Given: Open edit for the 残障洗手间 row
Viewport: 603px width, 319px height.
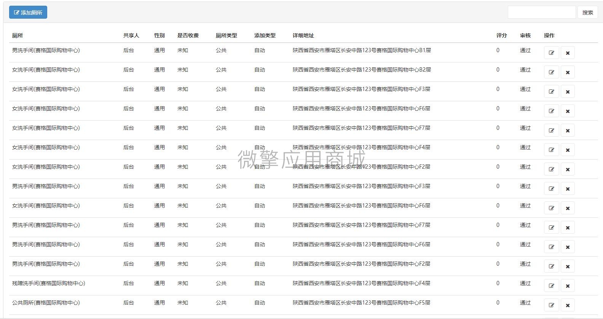Looking at the screenshot, I should coord(551,286).
